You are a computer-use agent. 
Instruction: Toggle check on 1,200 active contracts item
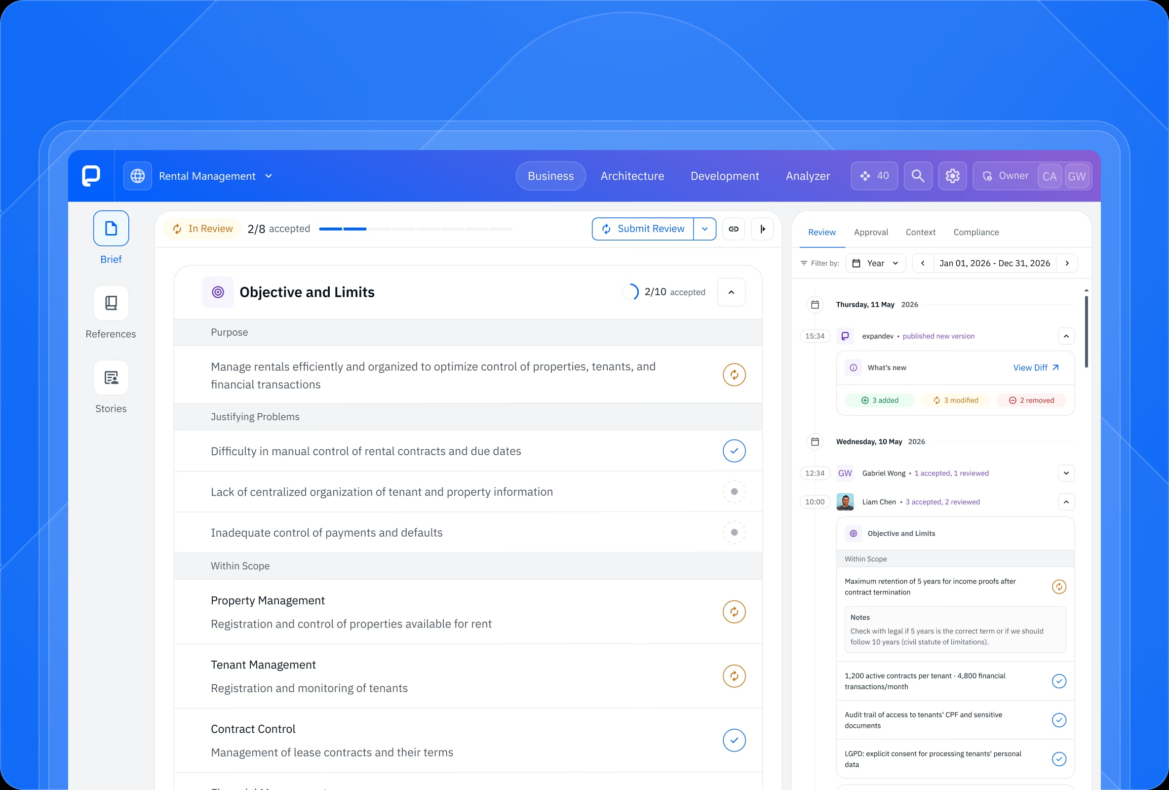(1059, 681)
